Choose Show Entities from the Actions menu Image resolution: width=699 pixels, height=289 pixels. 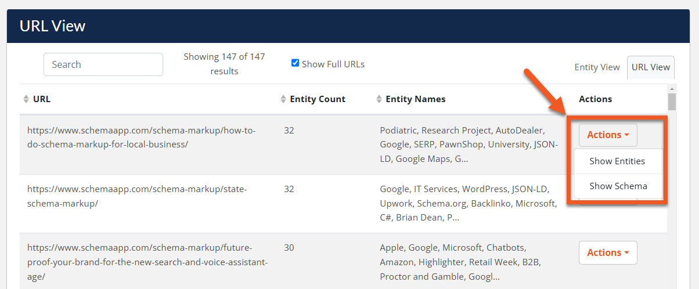617,161
